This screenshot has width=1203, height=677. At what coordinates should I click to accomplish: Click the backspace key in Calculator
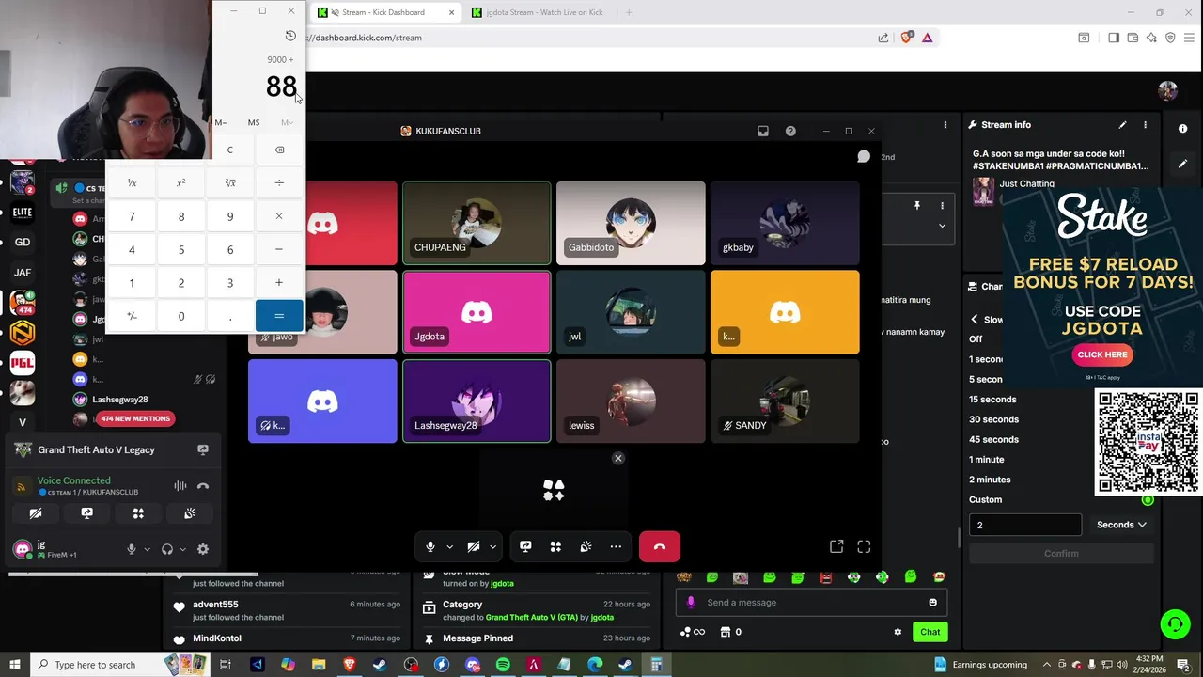[x=279, y=150]
